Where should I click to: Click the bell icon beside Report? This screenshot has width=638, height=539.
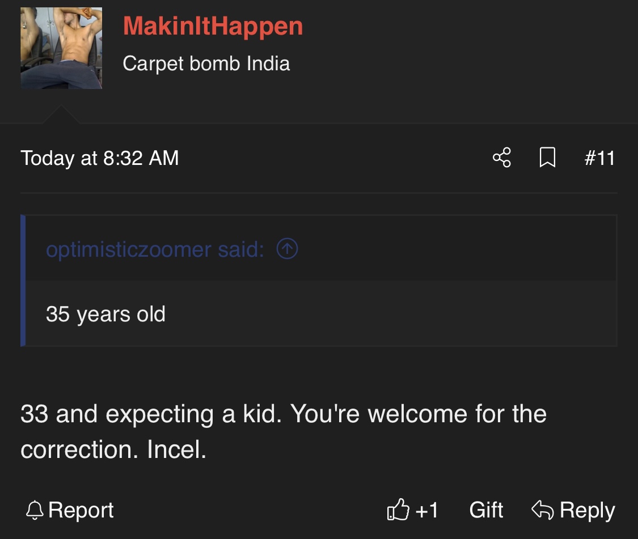[35, 510]
